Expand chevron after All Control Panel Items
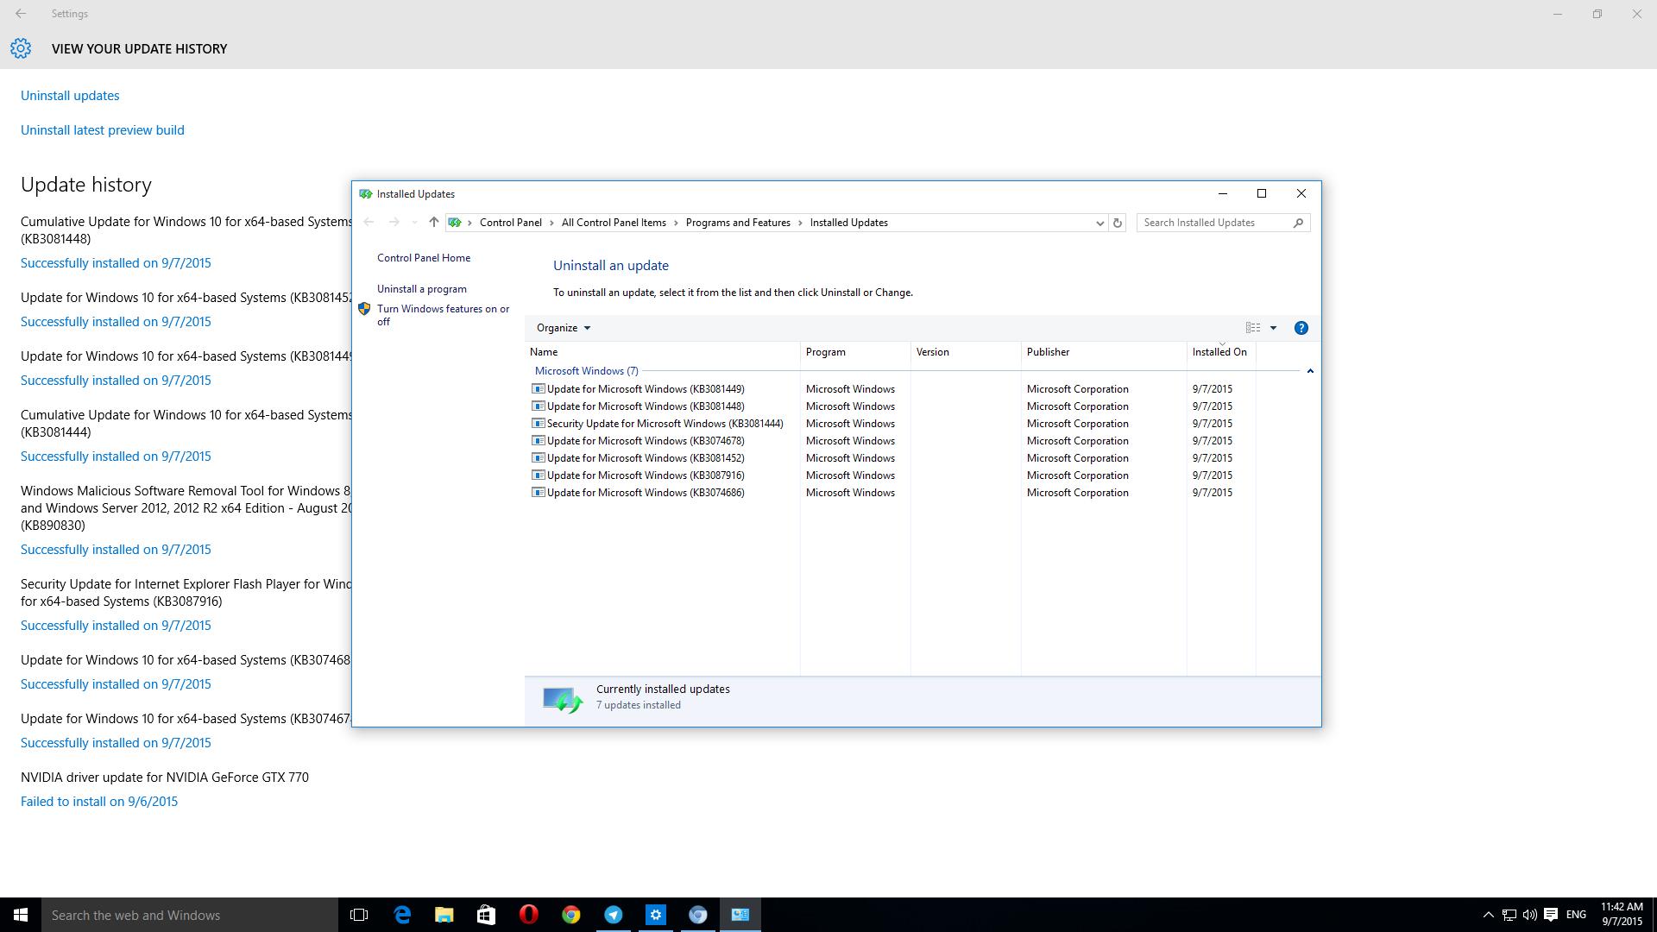 677,223
